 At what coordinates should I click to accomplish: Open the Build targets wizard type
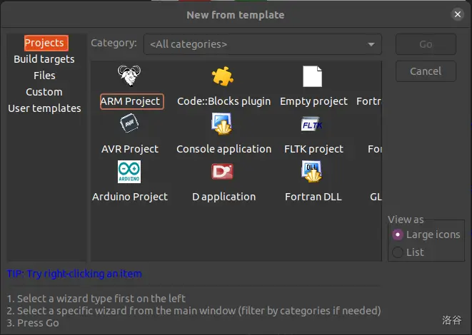coord(44,59)
